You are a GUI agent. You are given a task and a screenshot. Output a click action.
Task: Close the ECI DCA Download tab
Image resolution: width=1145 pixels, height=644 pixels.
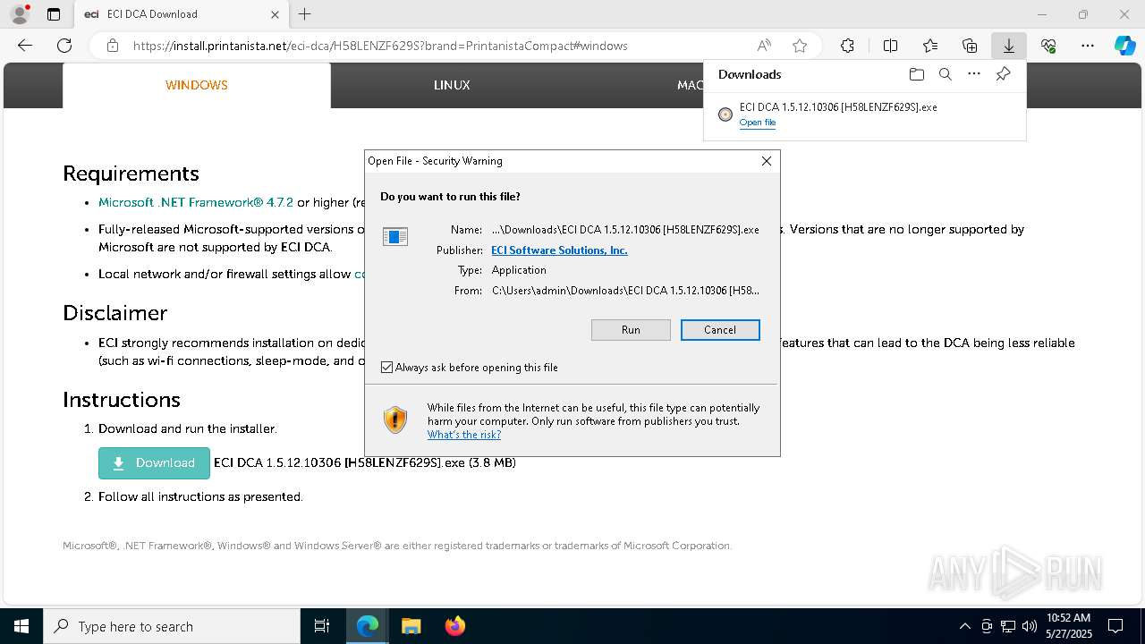pos(275,14)
